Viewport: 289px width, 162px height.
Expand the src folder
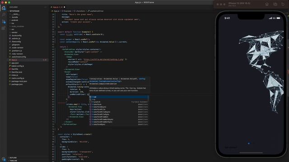pyautogui.click(x=28, y=29)
